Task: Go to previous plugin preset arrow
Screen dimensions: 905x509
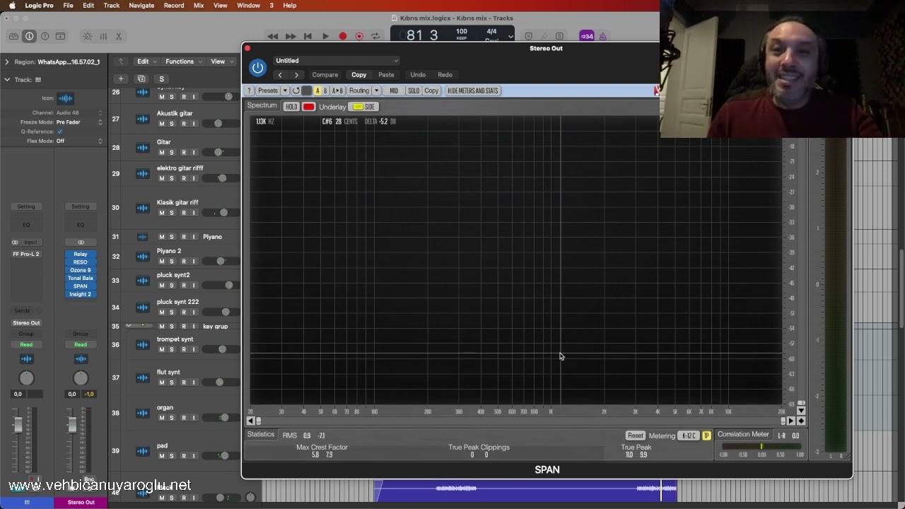Action: [280, 75]
